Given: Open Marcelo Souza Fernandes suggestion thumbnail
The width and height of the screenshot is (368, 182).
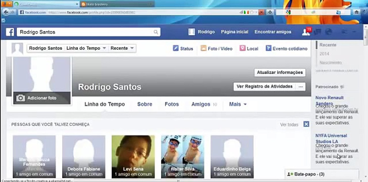Looking at the screenshot, I should click(x=34, y=157).
